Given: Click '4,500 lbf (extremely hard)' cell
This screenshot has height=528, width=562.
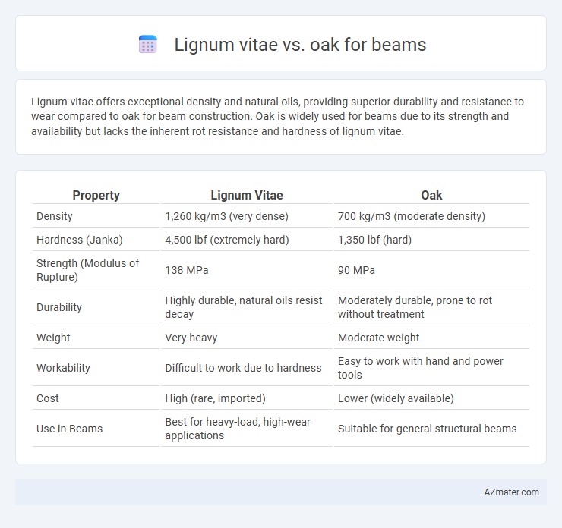Looking at the screenshot, I should pyautogui.click(x=227, y=240).
